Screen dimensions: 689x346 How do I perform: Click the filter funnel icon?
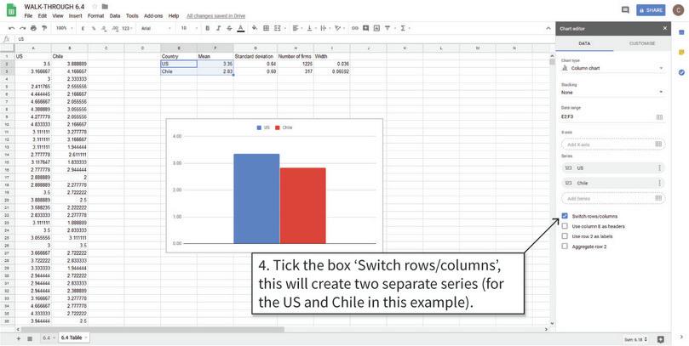[x=388, y=28]
